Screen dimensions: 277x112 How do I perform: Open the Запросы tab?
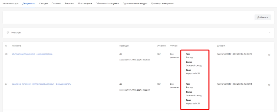click(70, 4)
